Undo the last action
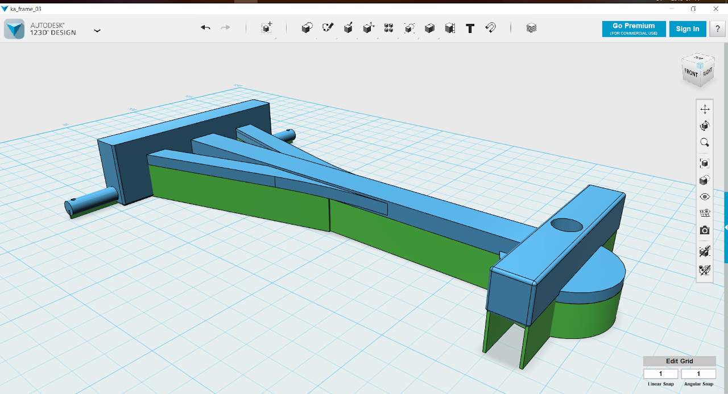The image size is (728, 394). click(x=205, y=28)
